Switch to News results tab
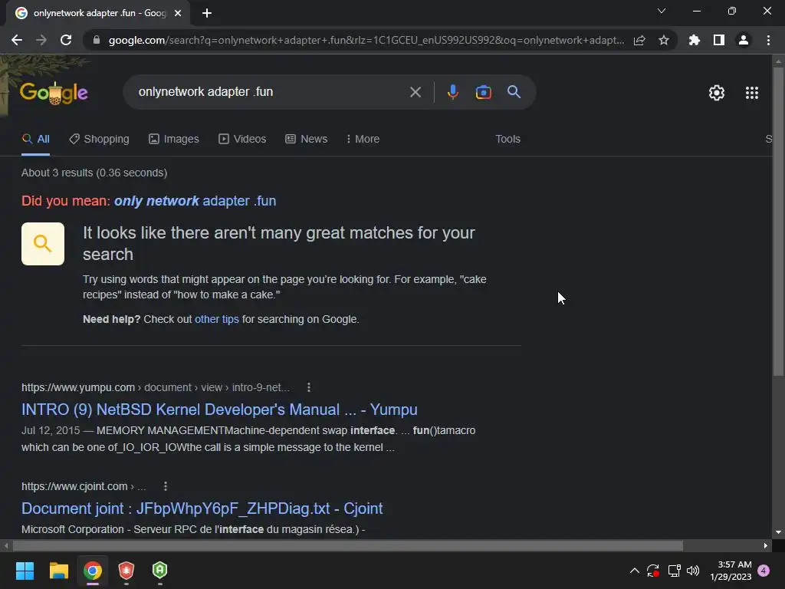Image resolution: width=785 pixels, height=589 pixels. (x=307, y=140)
